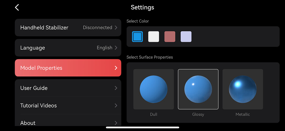Viewport: 285px width, 131px height.
Task: Expand chevron next to Disconnected status
Action: coord(116,27)
